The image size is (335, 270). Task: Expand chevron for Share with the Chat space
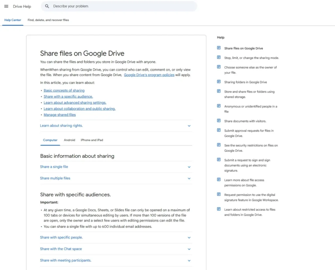coord(189,249)
